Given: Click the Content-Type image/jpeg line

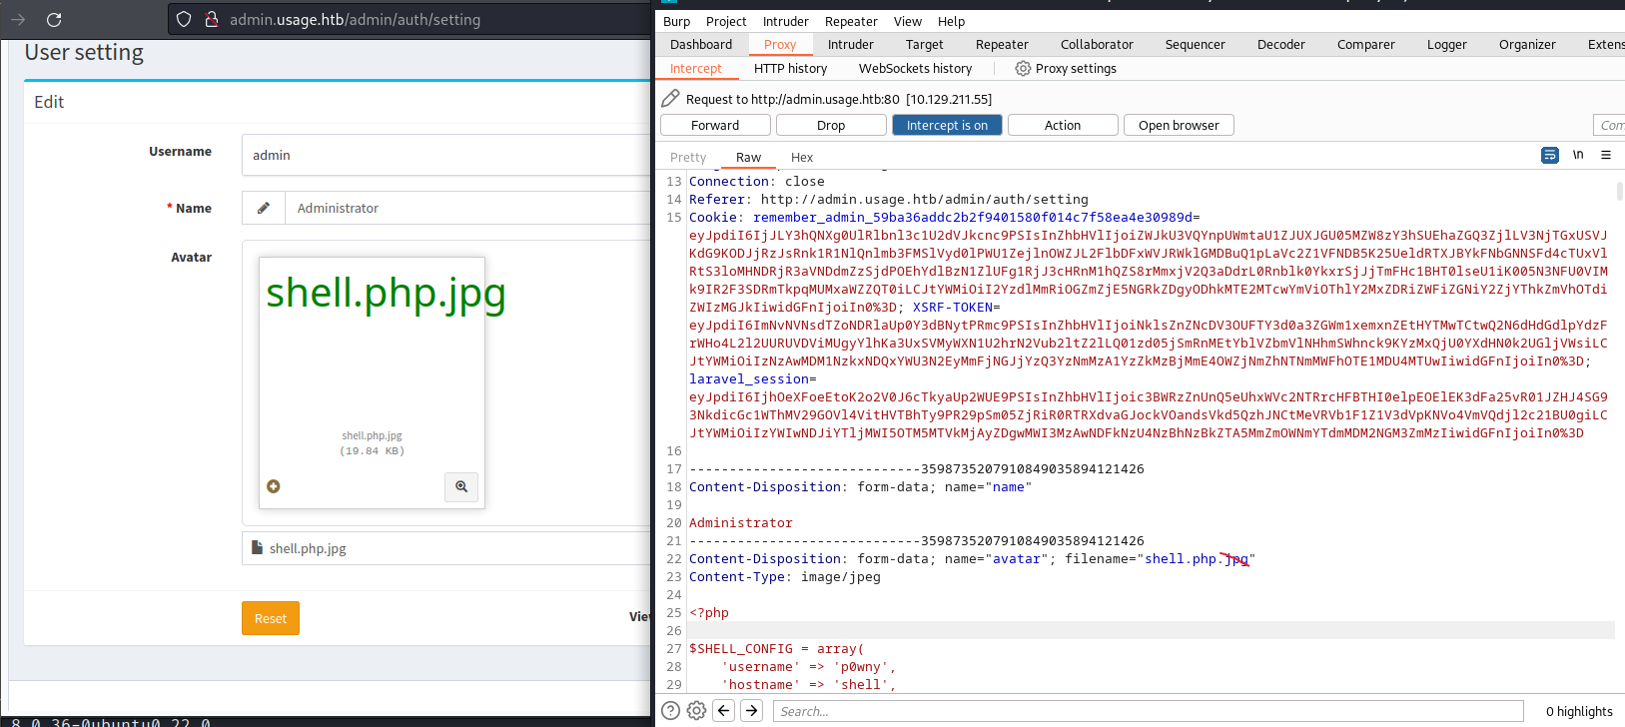Looking at the screenshot, I should [785, 577].
